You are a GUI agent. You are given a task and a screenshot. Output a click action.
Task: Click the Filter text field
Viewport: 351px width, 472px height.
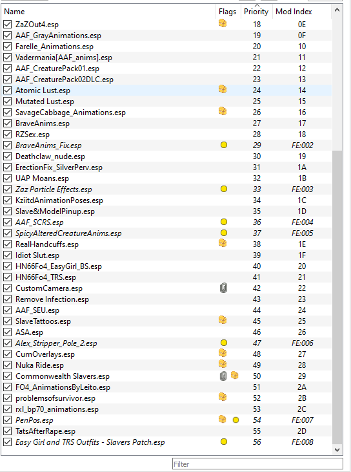point(257,464)
